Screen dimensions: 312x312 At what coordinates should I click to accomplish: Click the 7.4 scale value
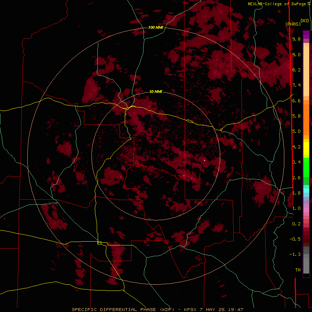coord(296,85)
